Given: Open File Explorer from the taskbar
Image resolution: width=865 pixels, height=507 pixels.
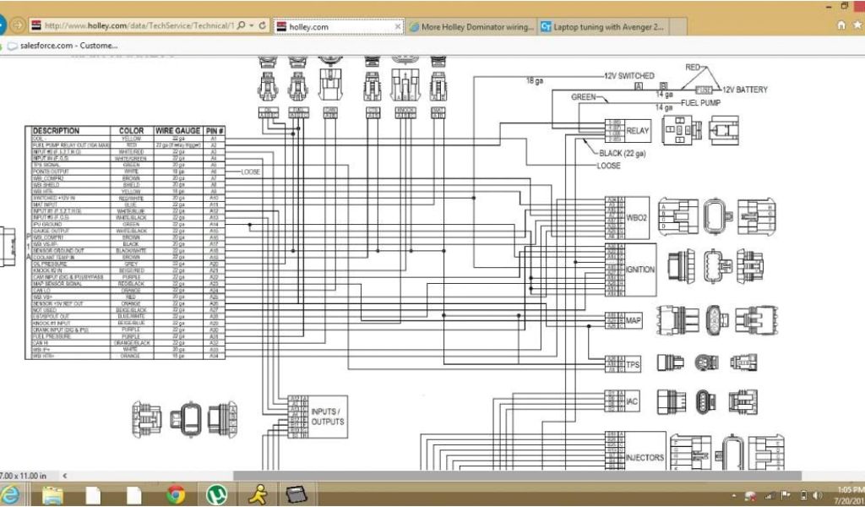Looking at the screenshot, I should (52, 494).
